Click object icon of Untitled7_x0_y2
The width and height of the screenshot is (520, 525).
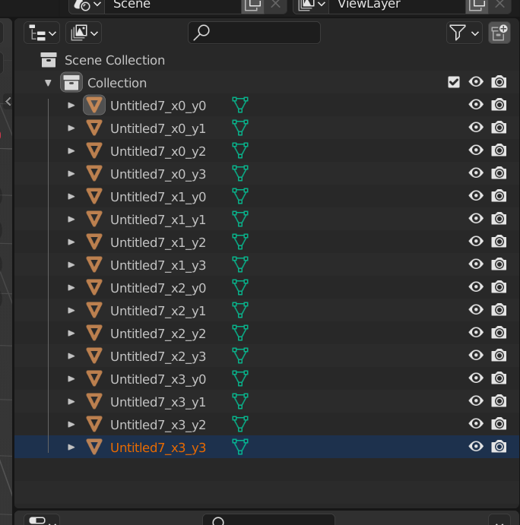click(x=94, y=150)
